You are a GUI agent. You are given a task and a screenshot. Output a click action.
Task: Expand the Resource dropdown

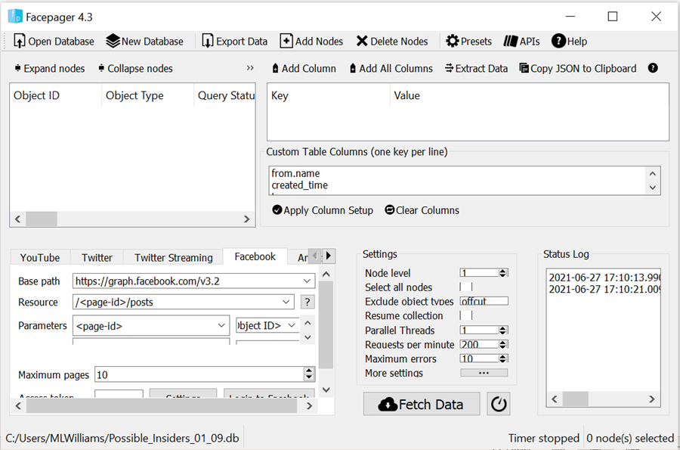(x=286, y=302)
